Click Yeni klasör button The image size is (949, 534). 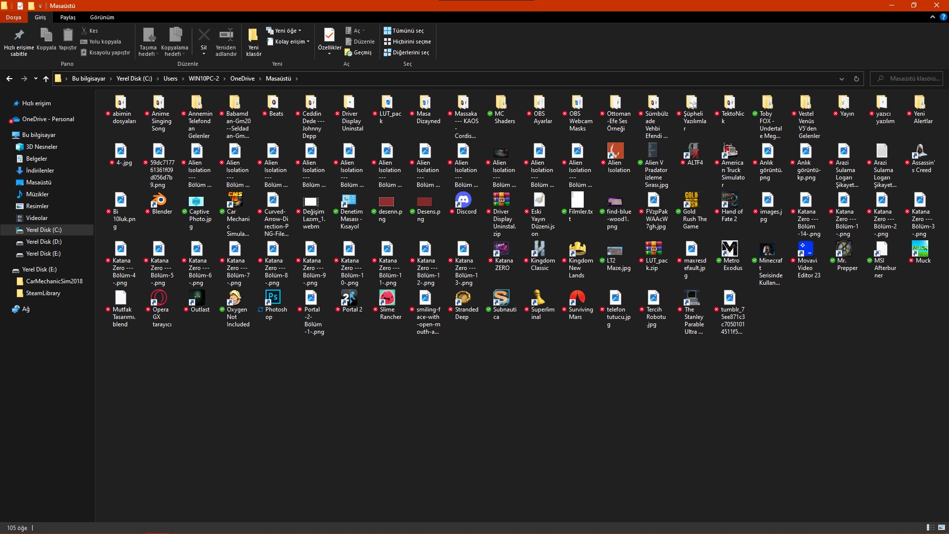254,42
